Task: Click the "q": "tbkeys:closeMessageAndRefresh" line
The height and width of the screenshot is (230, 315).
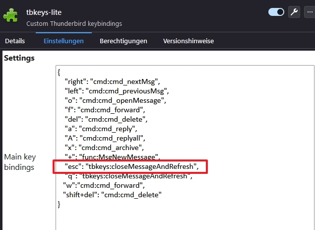Action: pyautogui.click(x=128, y=176)
